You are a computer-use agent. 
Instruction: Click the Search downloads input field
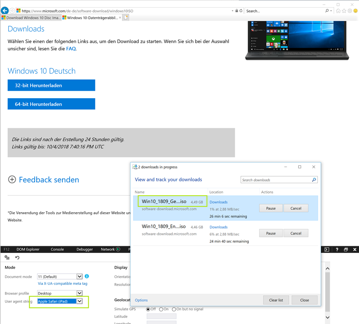(275, 180)
